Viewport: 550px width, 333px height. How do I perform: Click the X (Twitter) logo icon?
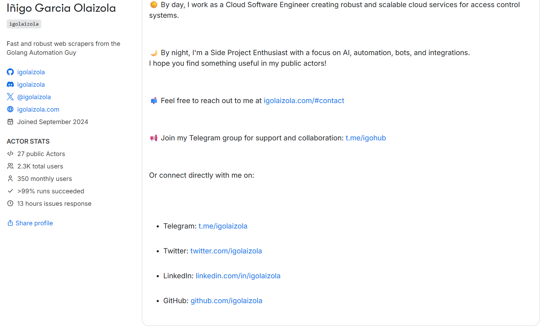(x=10, y=97)
